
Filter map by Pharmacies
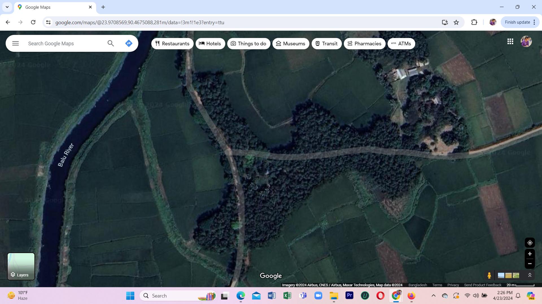click(x=364, y=44)
